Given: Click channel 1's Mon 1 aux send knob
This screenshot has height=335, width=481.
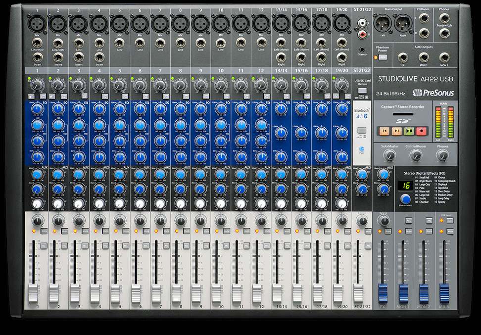Looking at the screenshot, I should pos(38,175).
